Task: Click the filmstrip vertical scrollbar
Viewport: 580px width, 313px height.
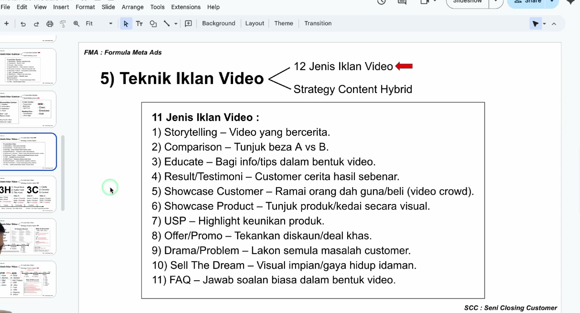Action: 63,173
